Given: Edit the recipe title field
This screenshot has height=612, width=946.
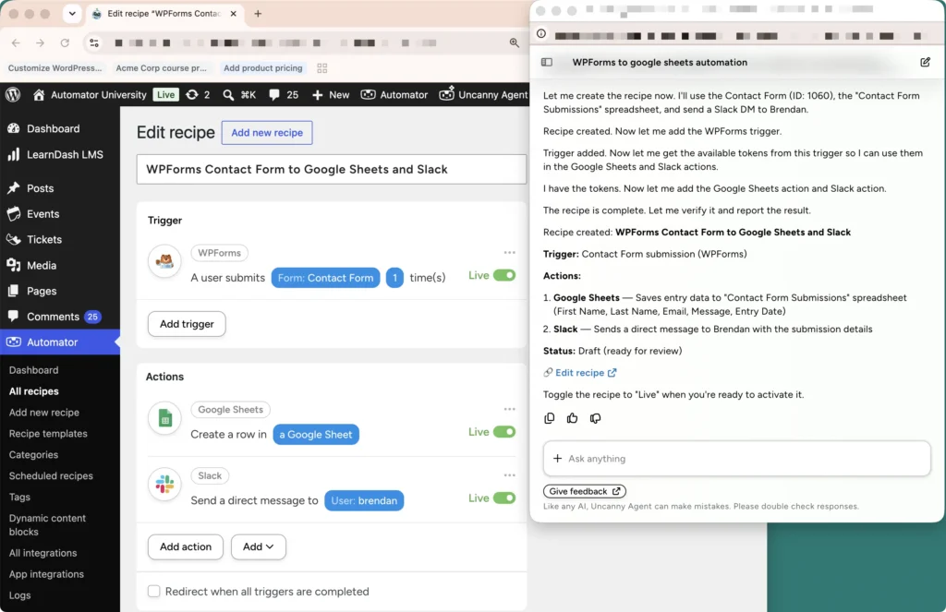Looking at the screenshot, I should click(x=332, y=170).
